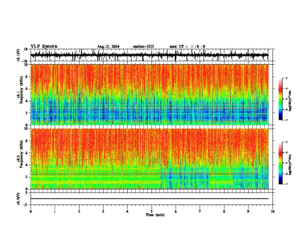This screenshot has height=237, width=307.
Task: Click the "-4" label on the ch.1 colorbar
Action: click(286, 89)
